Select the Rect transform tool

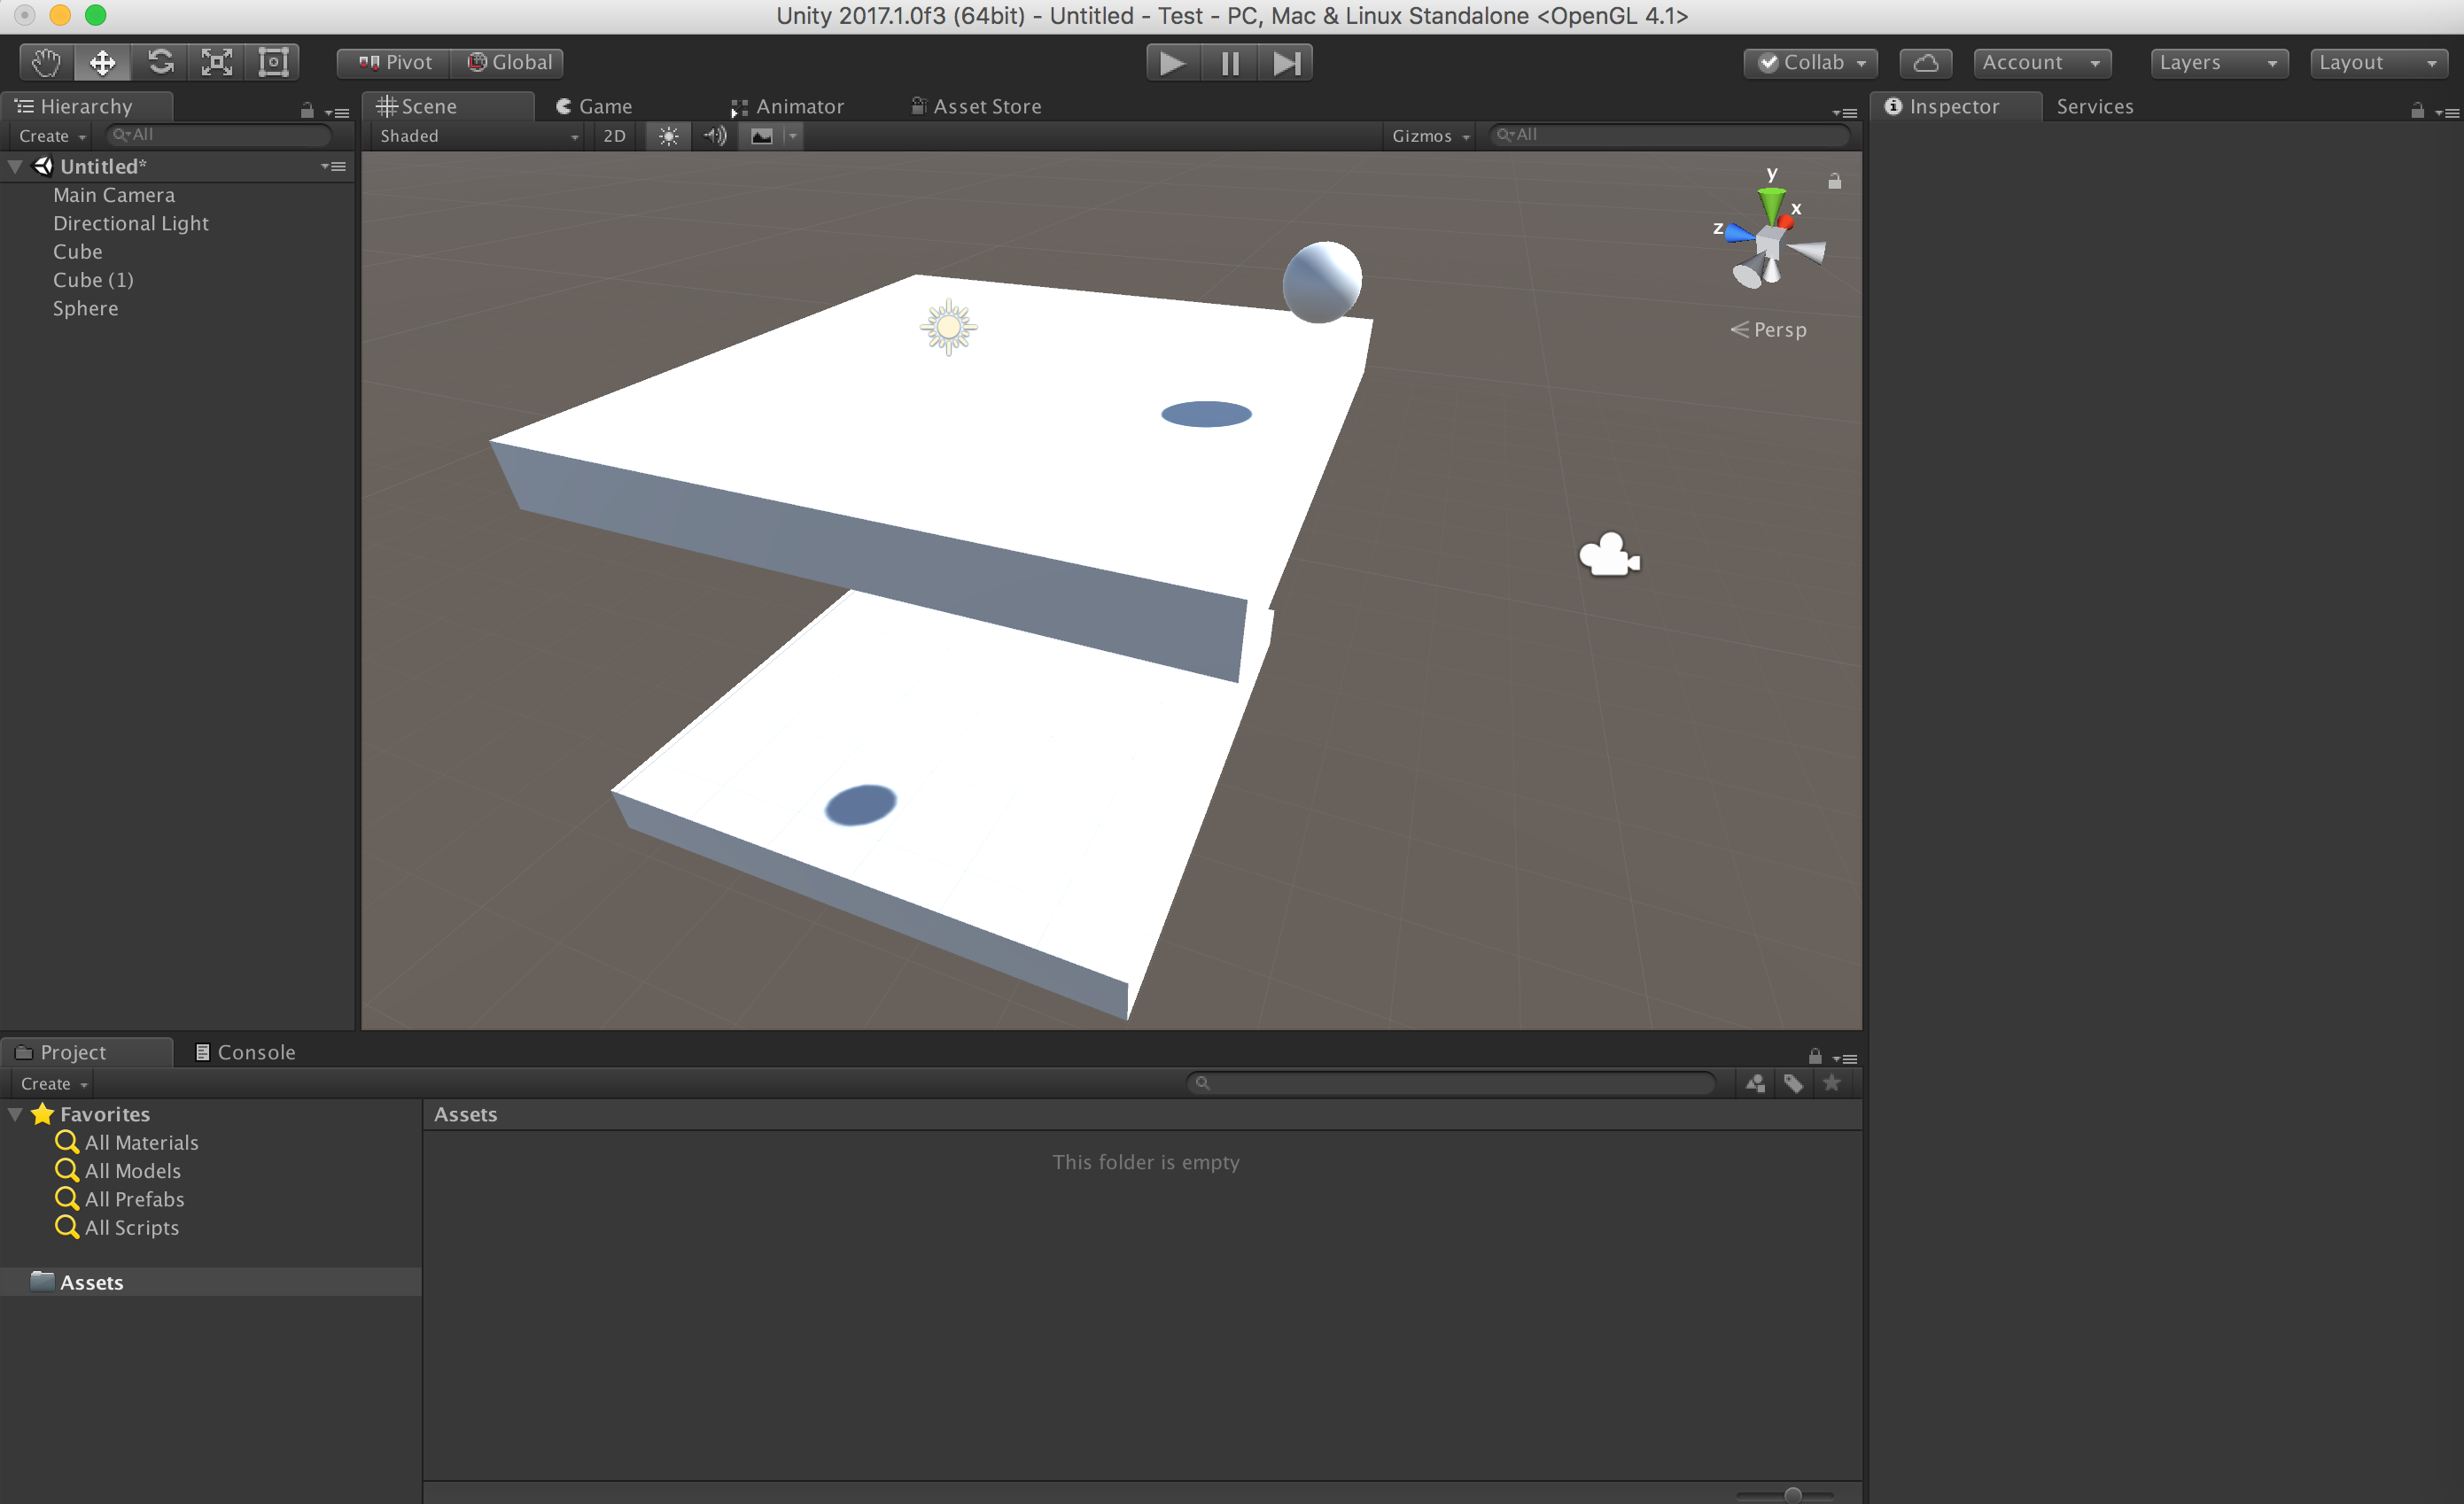point(273,62)
